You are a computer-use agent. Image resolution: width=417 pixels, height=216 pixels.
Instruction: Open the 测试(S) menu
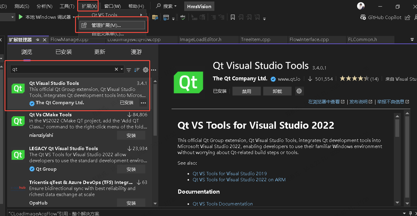(22, 6)
